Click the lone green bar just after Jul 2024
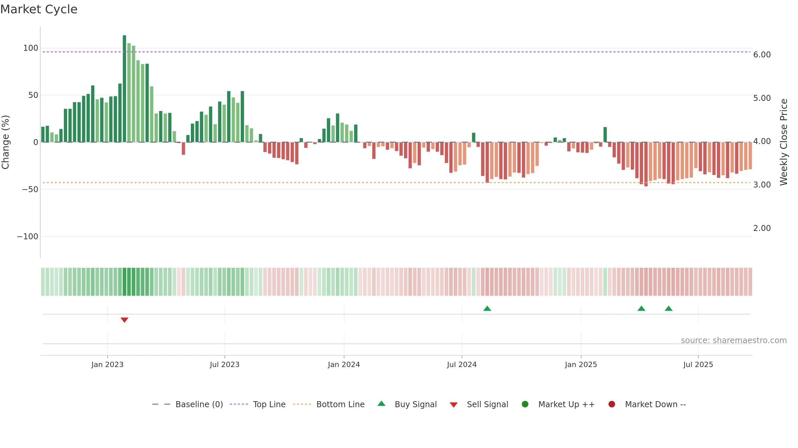This screenshot has height=448, width=798. point(473,137)
